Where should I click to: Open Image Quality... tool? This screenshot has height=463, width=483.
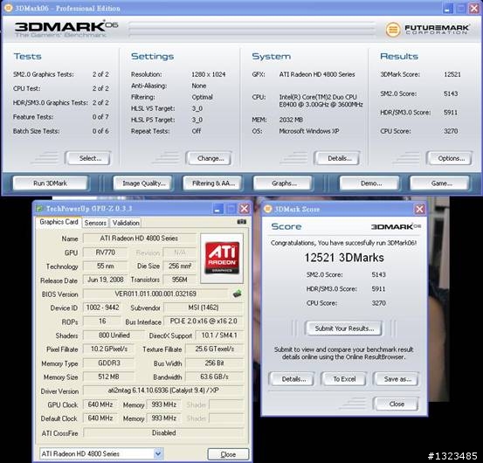point(143,183)
